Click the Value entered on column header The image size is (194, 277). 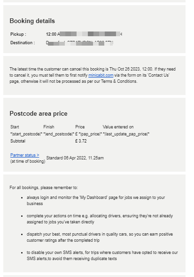tap(118, 127)
